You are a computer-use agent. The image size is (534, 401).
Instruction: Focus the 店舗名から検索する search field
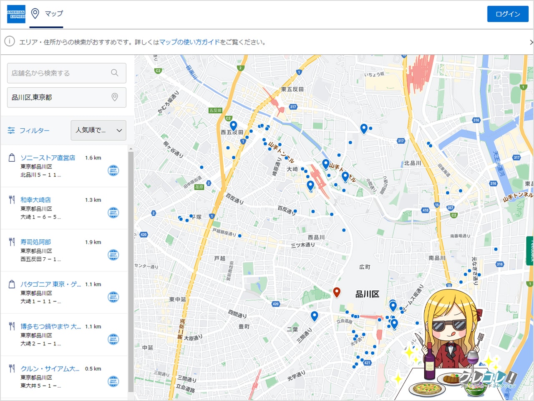(x=67, y=73)
